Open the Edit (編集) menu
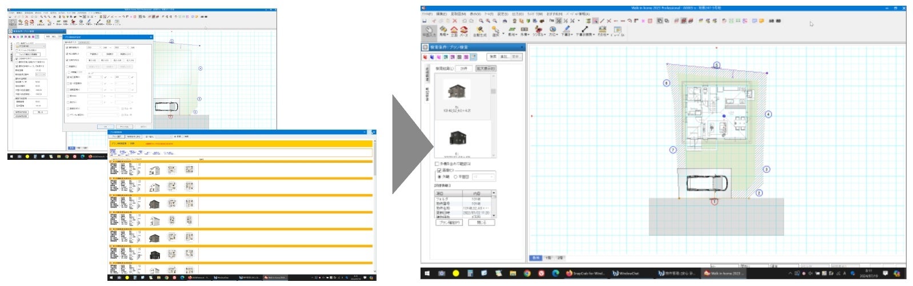 pos(441,14)
